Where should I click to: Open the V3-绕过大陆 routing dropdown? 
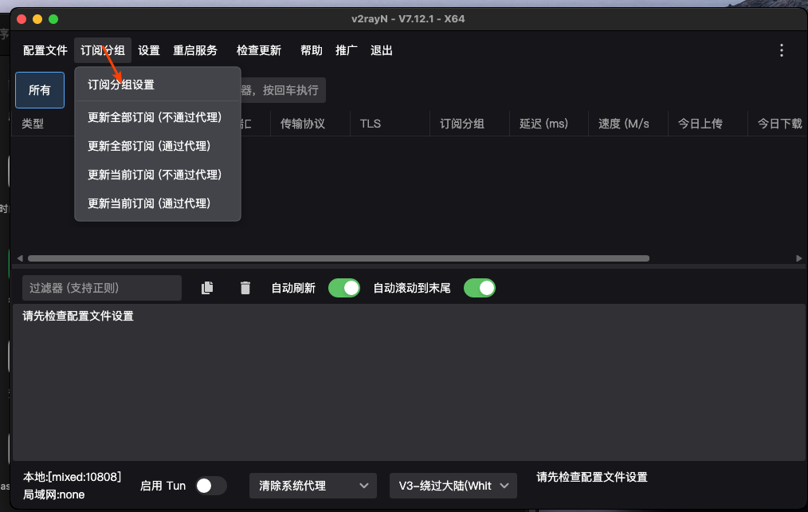pyautogui.click(x=453, y=486)
